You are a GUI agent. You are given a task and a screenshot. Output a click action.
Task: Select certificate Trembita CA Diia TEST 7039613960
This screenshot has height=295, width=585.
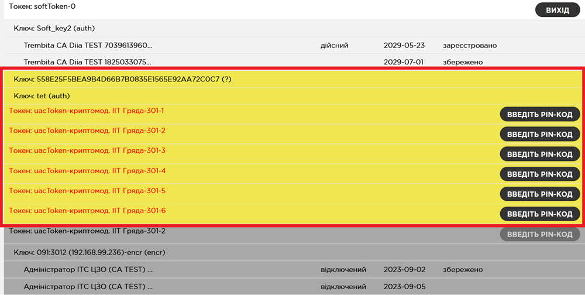(x=91, y=46)
